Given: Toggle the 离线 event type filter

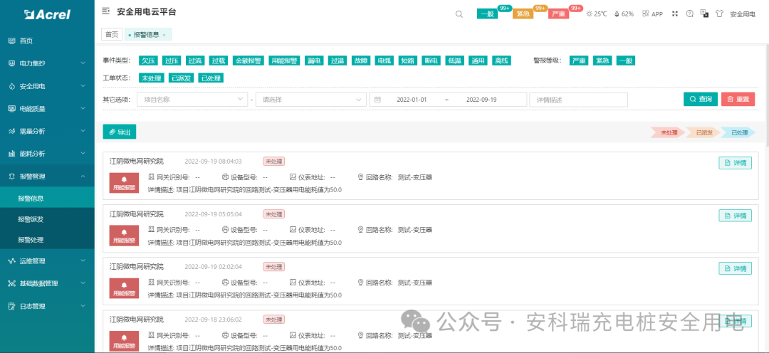Looking at the screenshot, I should [x=501, y=60].
